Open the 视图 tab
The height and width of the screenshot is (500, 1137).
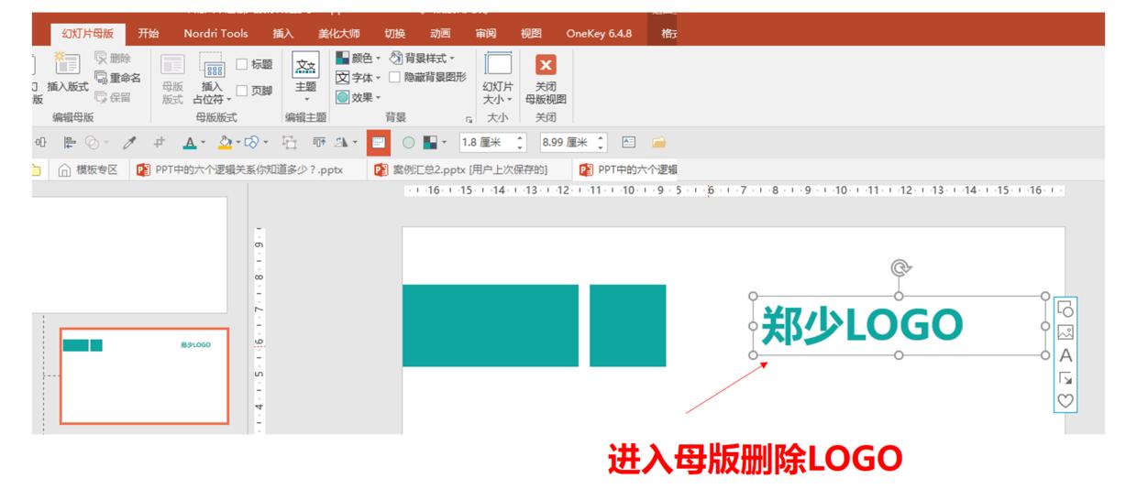(531, 33)
